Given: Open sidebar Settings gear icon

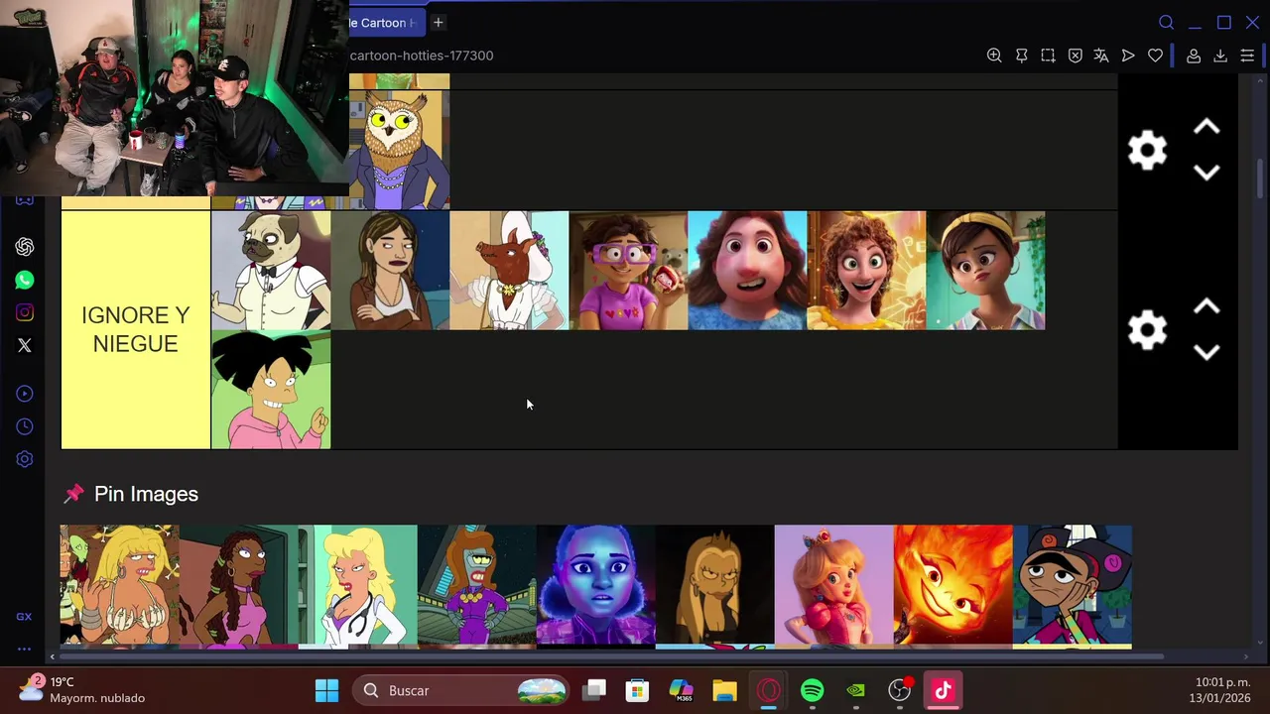Looking at the screenshot, I should pos(25,459).
